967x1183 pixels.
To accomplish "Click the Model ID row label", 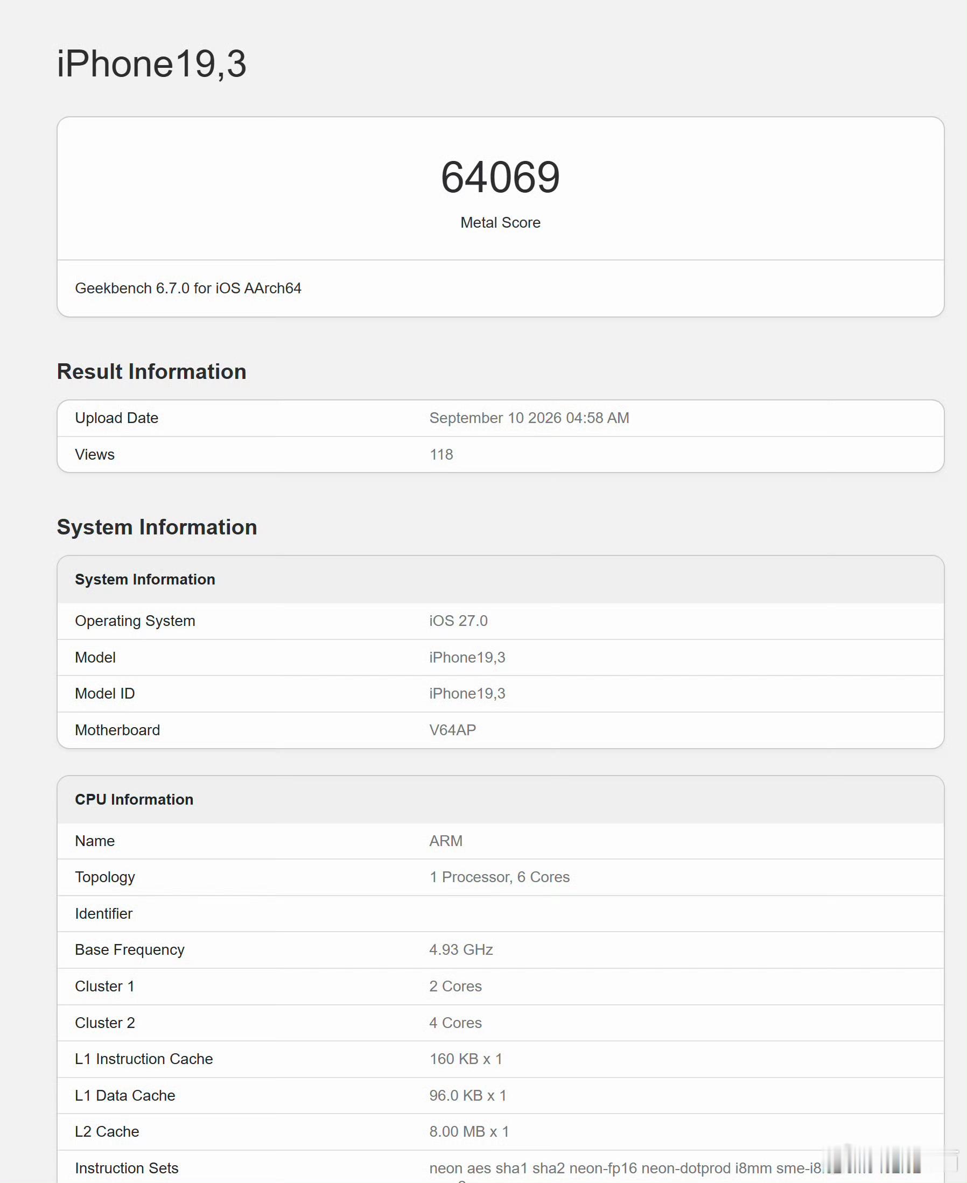I will pyautogui.click(x=104, y=694).
